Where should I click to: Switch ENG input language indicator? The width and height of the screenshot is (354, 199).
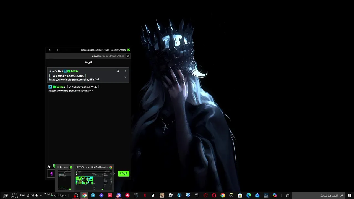(22, 195)
